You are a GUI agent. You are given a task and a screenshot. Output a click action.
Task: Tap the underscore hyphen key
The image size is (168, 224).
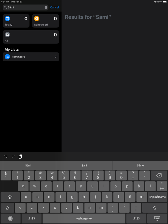tap(136, 208)
